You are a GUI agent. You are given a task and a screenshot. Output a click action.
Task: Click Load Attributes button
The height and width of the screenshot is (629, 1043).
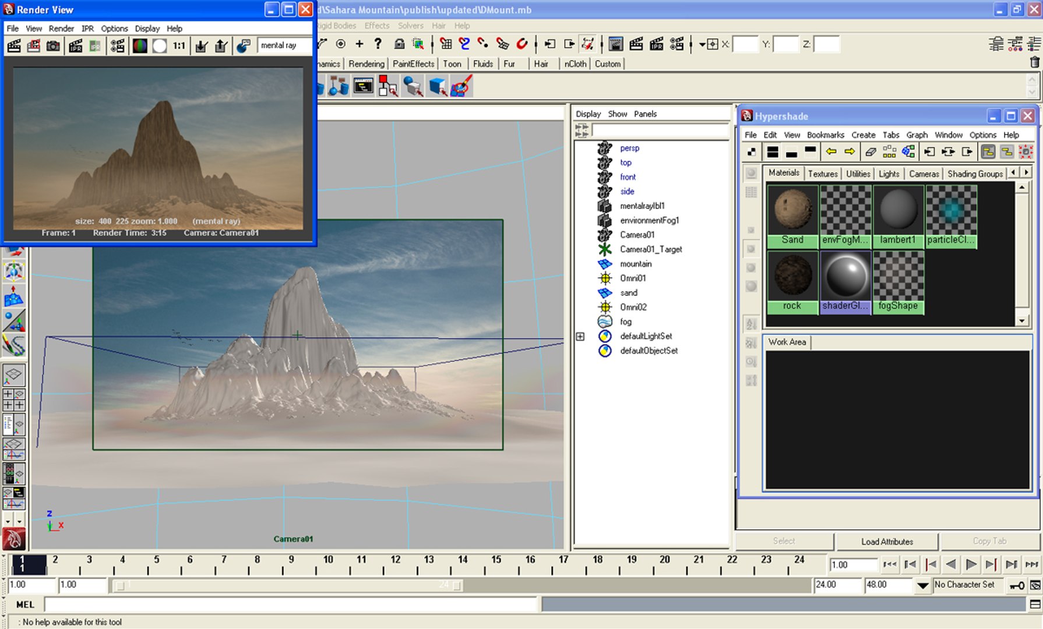pos(887,542)
